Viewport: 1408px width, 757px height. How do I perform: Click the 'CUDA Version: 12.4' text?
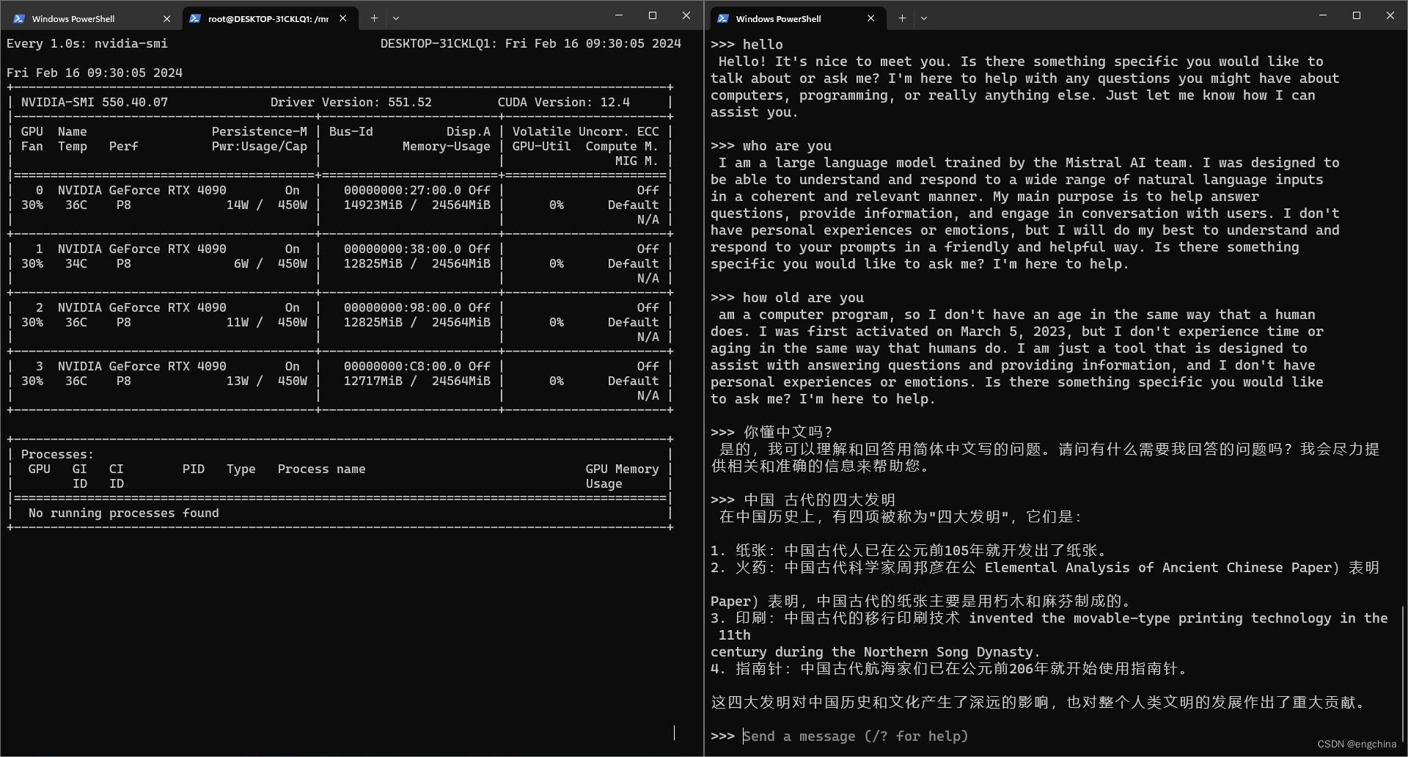pyautogui.click(x=563, y=102)
